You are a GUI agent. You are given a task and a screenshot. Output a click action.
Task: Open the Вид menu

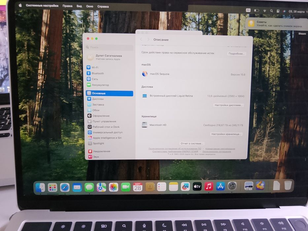(x=79, y=6)
